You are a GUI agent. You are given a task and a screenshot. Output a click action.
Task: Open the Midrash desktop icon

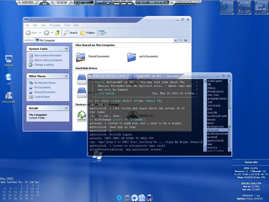click(x=9, y=61)
